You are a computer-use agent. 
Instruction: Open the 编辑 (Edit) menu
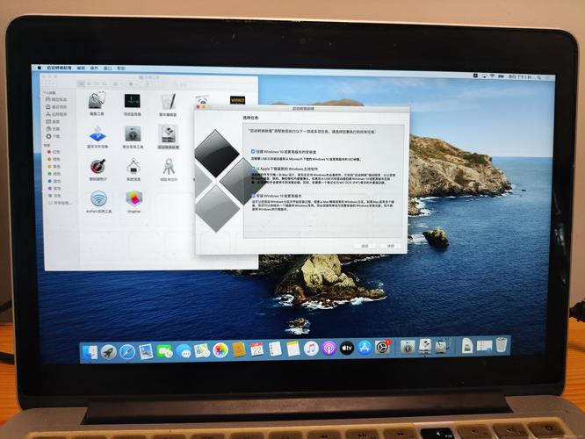(81, 68)
